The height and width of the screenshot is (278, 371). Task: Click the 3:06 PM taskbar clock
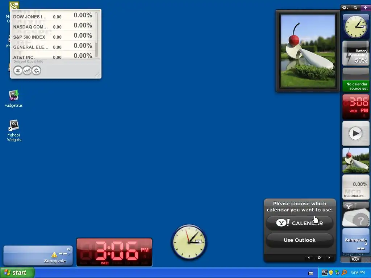358,273
